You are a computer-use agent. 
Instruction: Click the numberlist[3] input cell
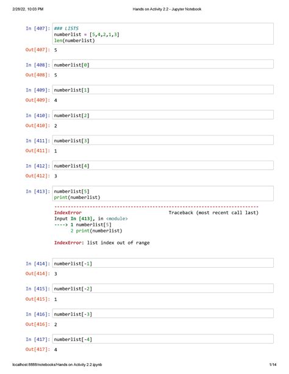[x=163, y=140]
